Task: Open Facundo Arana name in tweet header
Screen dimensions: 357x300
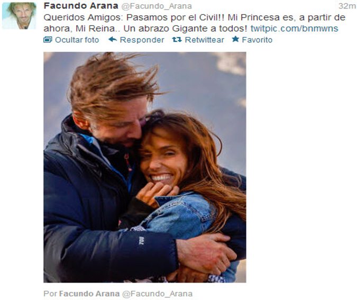Action: click(x=81, y=6)
